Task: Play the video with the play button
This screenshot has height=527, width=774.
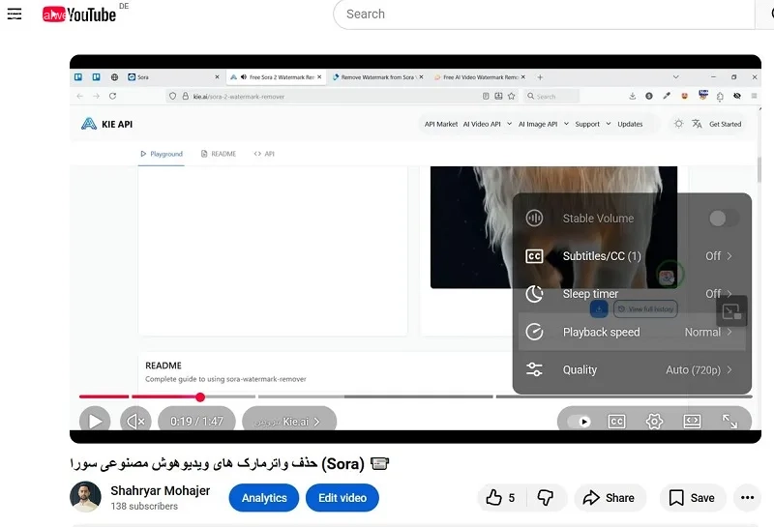Action: pyautogui.click(x=95, y=421)
